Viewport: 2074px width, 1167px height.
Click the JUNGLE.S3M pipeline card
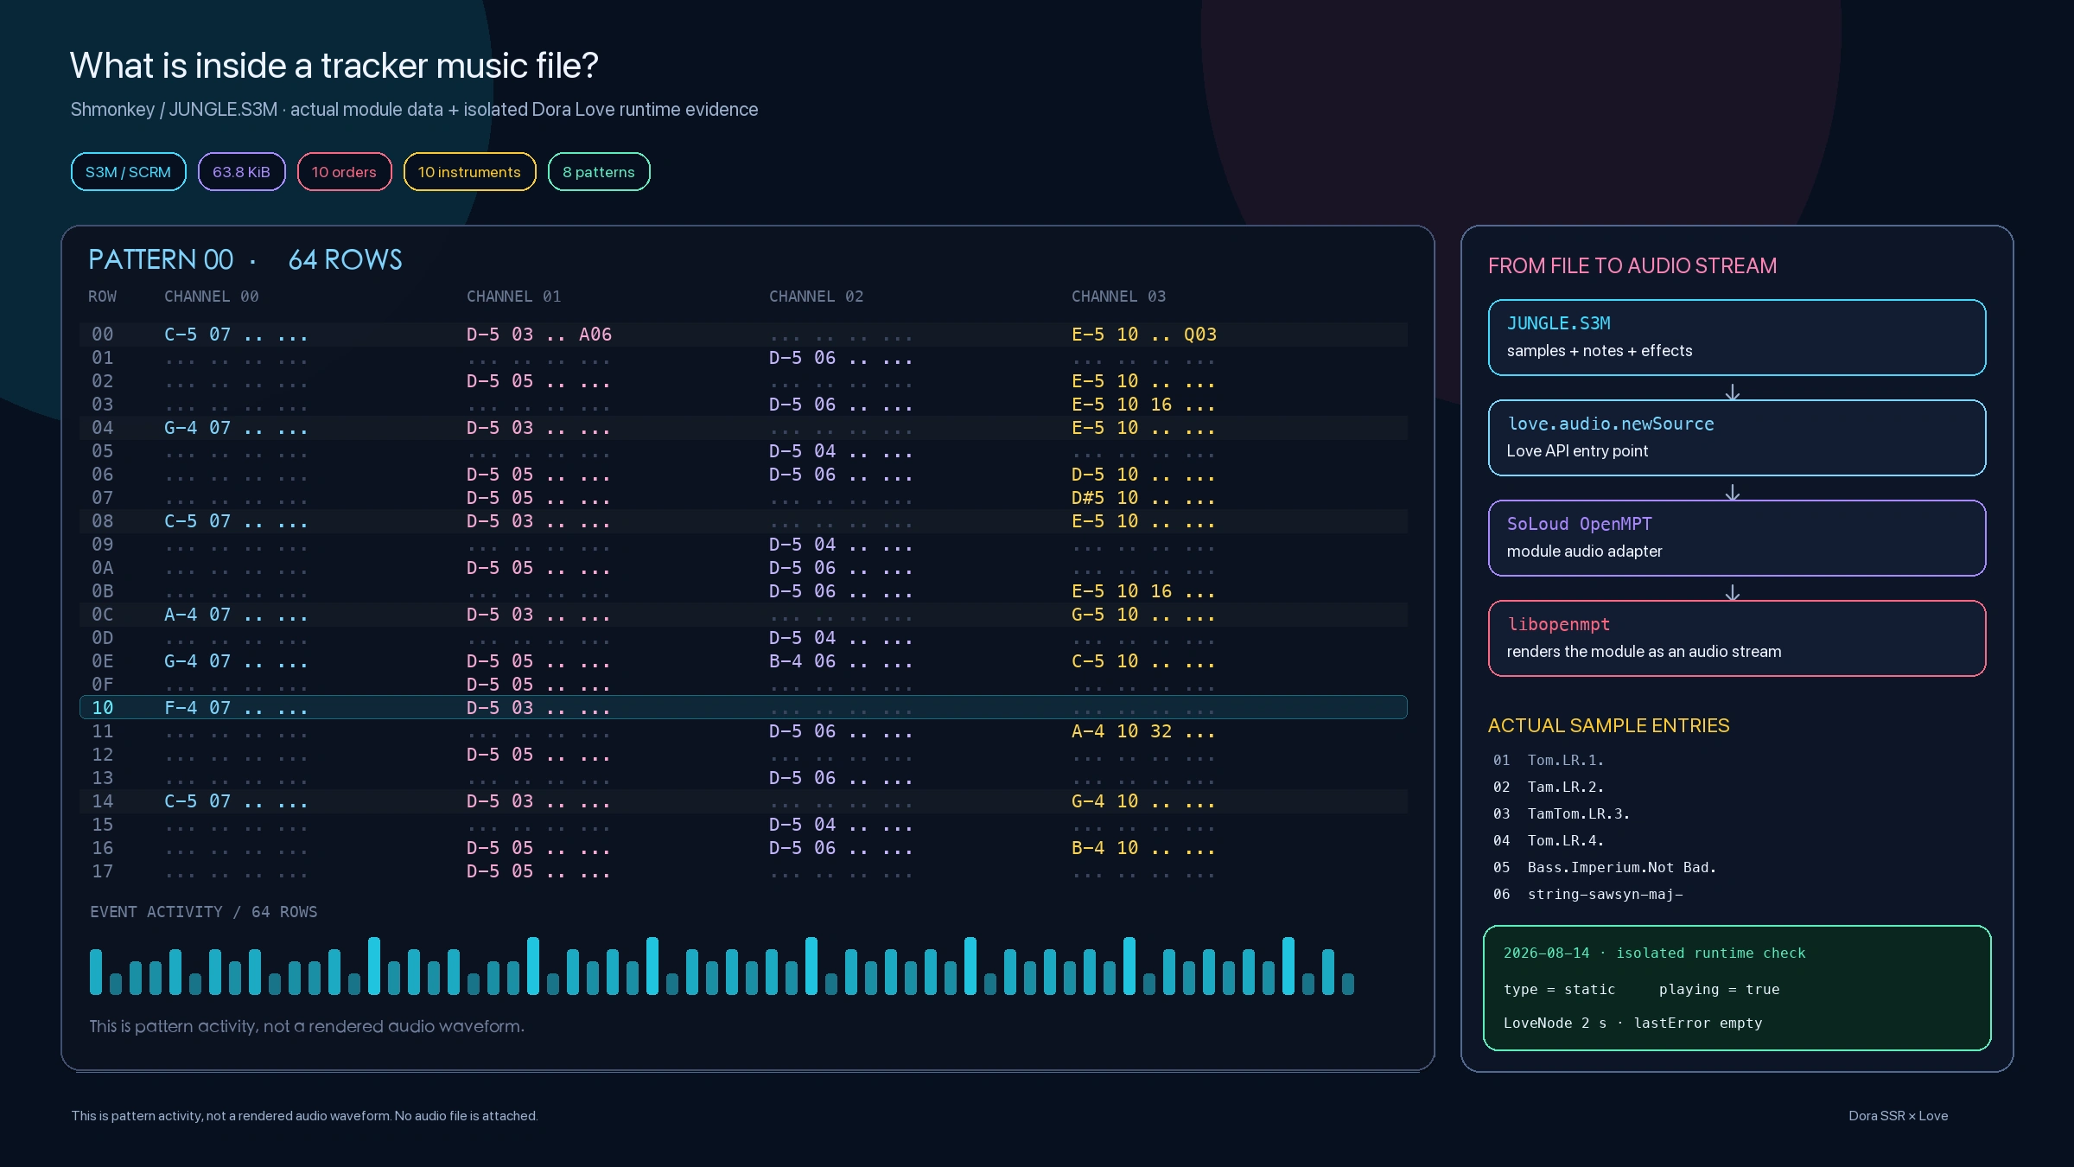pos(1737,337)
